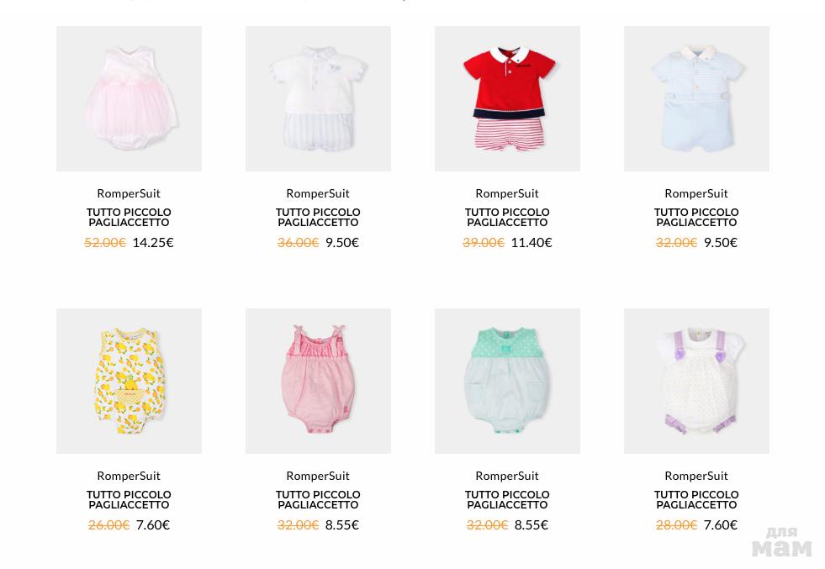The image size is (825, 569).
Task: Open Tutto Piccolo Pagliaccetto title priced 14.25€
Action: (x=129, y=217)
